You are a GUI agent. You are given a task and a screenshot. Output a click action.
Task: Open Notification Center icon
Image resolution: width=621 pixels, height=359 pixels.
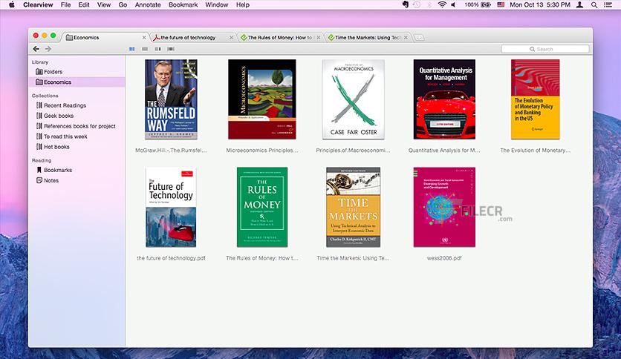tap(608, 4)
